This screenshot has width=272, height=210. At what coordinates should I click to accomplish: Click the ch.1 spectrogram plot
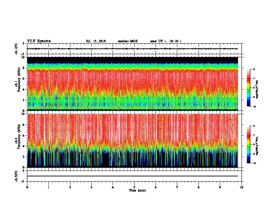pos(133,84)
